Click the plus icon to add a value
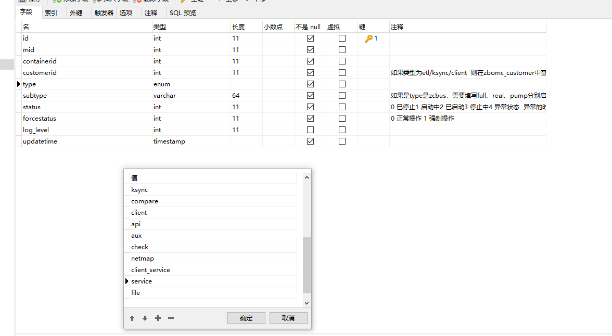 158,318
